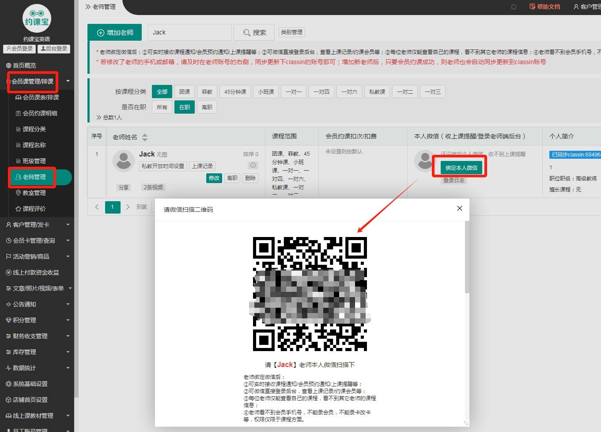This screenshot has width=601, height=432.
Task: Click 修改 to edit teacher Jack
Action: click(x=214, y=178)
